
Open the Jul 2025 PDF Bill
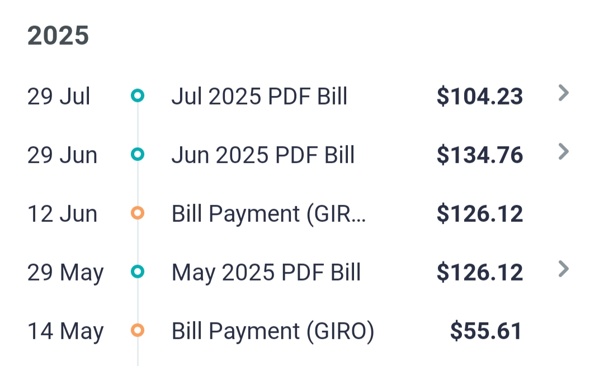259,97
